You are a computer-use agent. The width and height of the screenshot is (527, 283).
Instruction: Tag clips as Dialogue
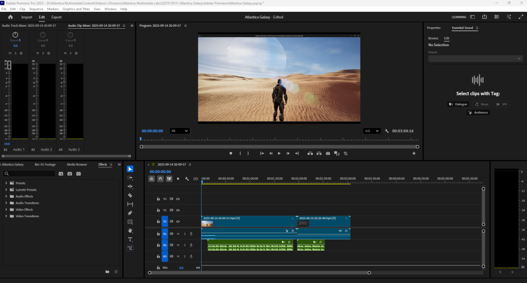tap(458, 104)
